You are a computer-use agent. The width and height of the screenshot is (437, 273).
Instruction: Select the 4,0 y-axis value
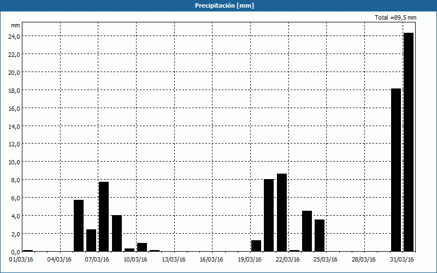(x=15, y=216)
